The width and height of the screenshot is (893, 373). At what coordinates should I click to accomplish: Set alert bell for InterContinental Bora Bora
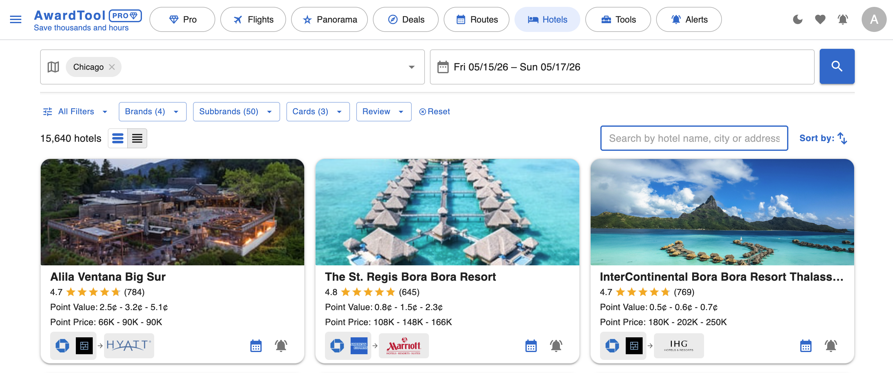(x=831, y=346)
